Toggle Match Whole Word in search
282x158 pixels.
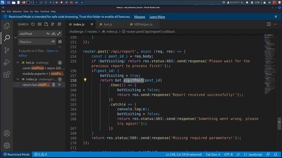53,34
